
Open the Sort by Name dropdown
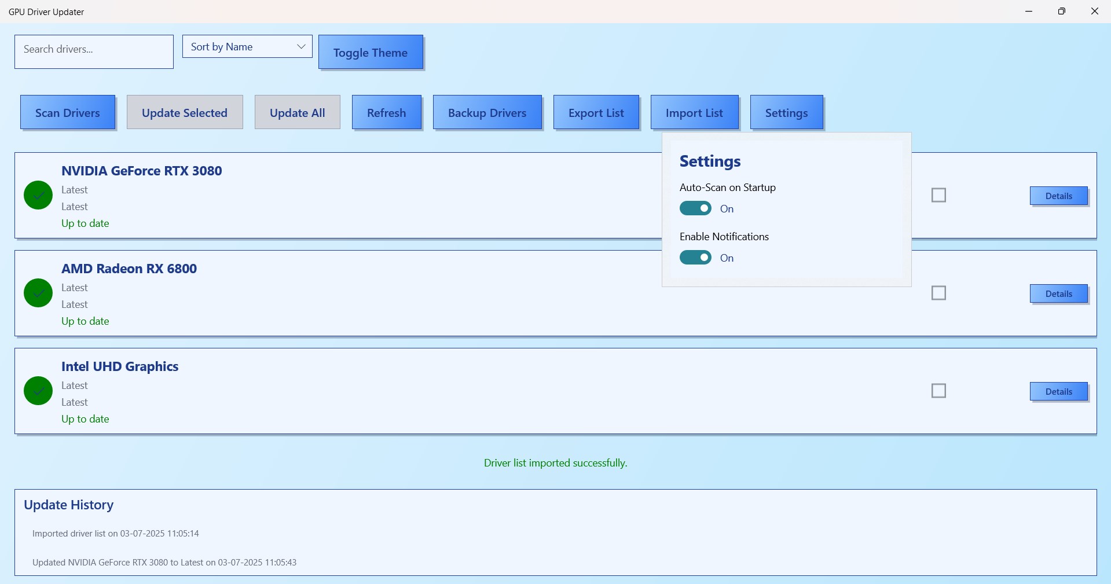click(247, 46)
